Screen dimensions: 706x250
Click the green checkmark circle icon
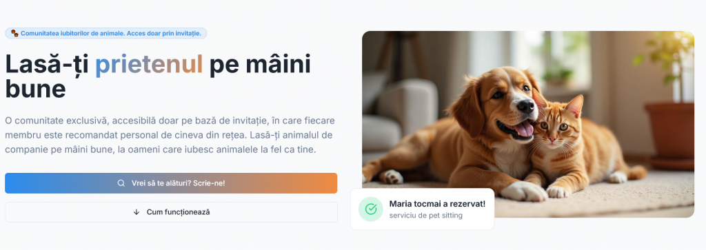pos(370,209)
